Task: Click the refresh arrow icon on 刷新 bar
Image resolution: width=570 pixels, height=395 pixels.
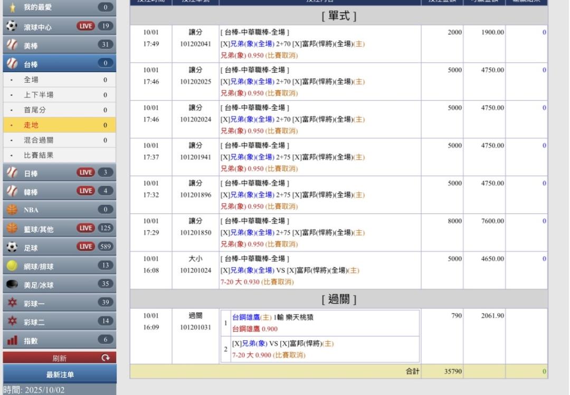Action: 104,358
